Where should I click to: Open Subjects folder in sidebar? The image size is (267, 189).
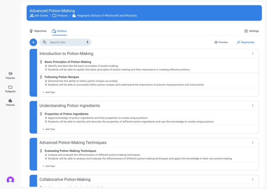pos(10,89)
